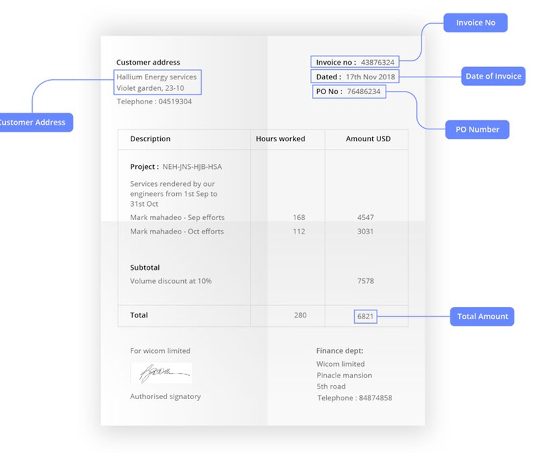Click the Description column header
The height and width of the screenshot is (453, 533).
click(x=151, y=139)
